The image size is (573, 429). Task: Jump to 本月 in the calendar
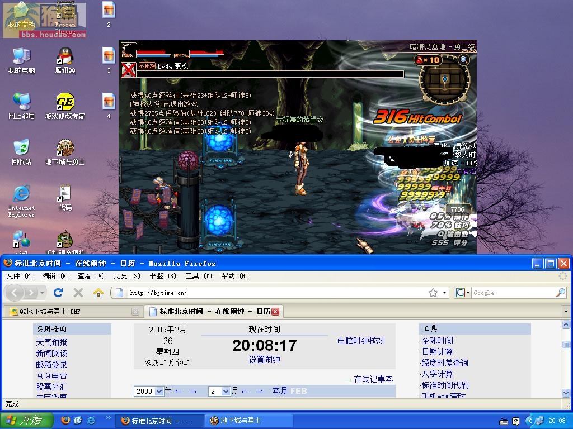280,391
